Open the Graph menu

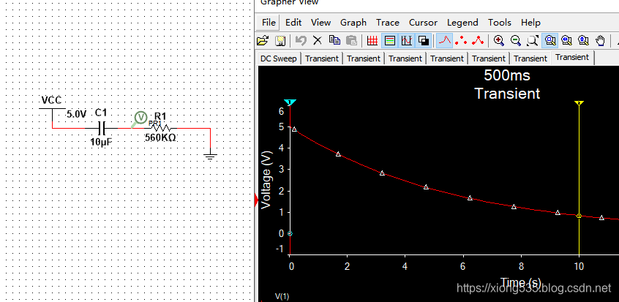[x=353, y=23]
